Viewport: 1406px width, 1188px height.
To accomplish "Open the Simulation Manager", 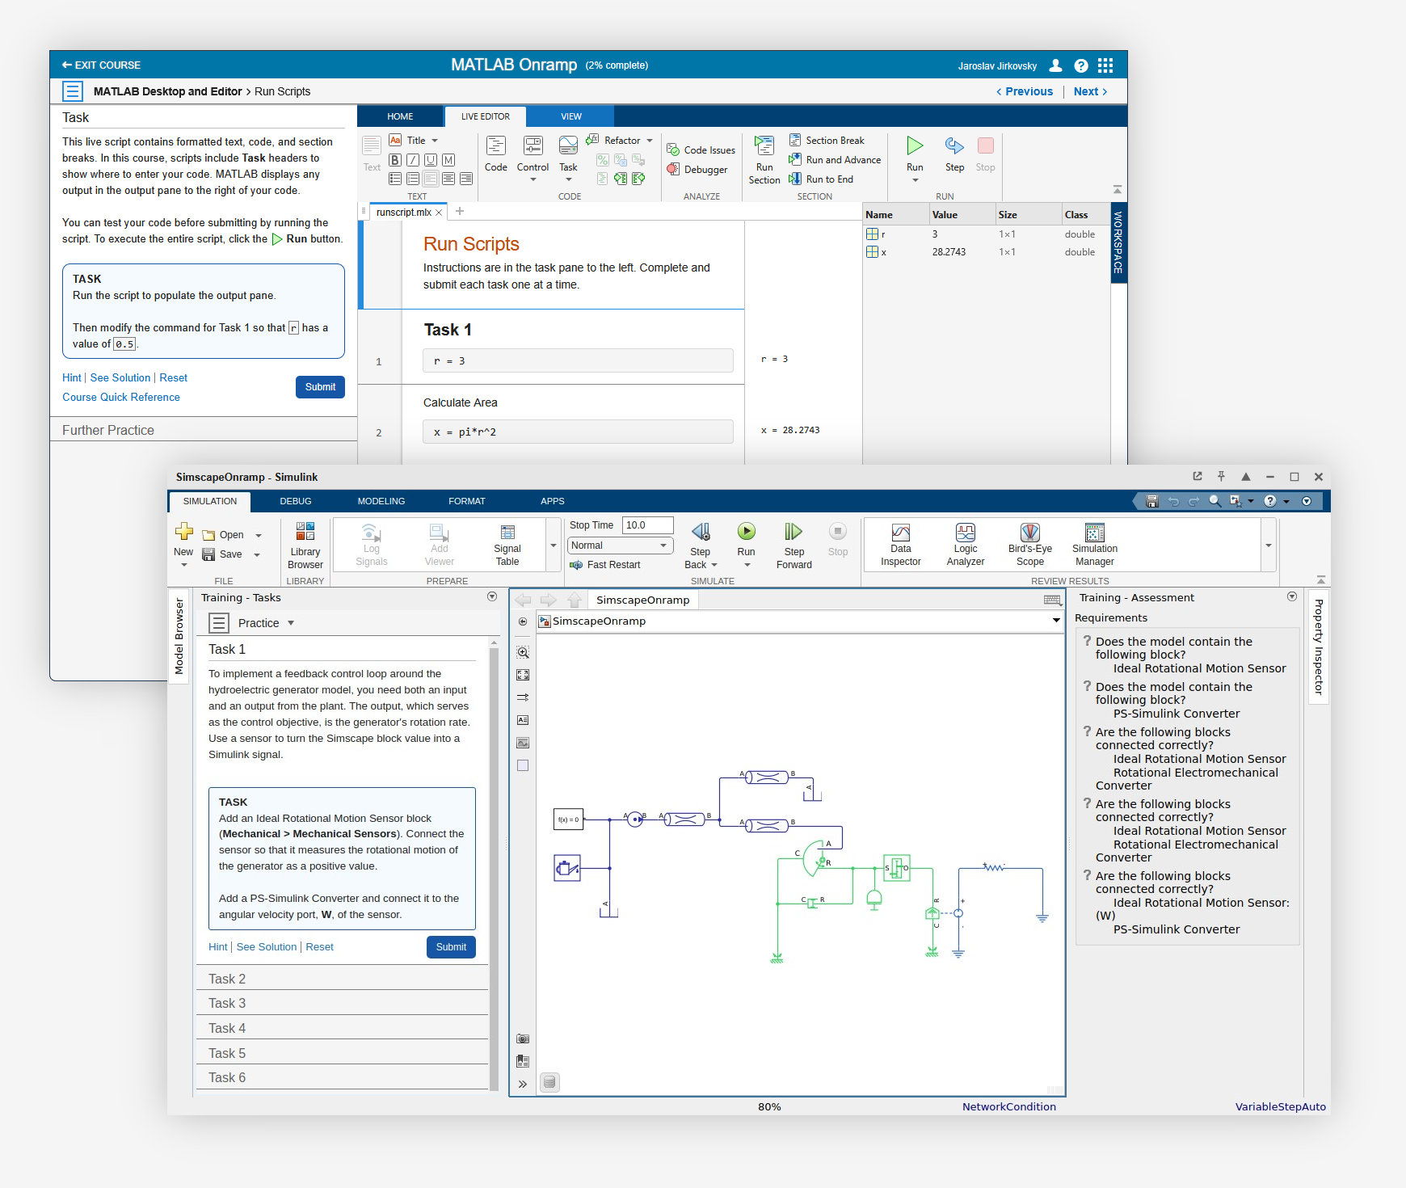I will click(1094, 533).
